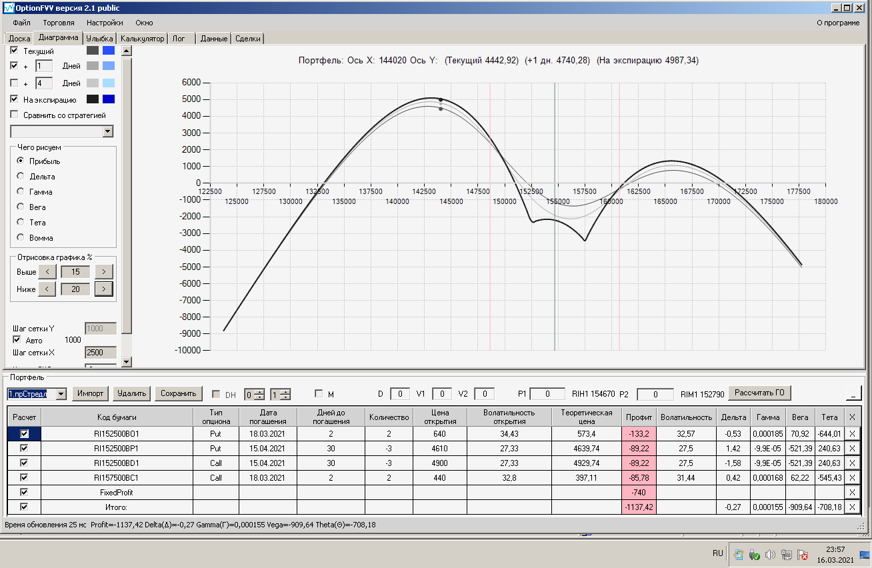Switch to the Улыбка tab

[x=100, y=39]
